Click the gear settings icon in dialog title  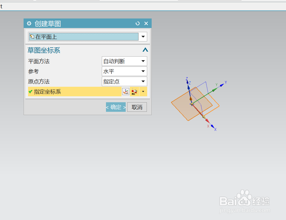click(29, 23)
